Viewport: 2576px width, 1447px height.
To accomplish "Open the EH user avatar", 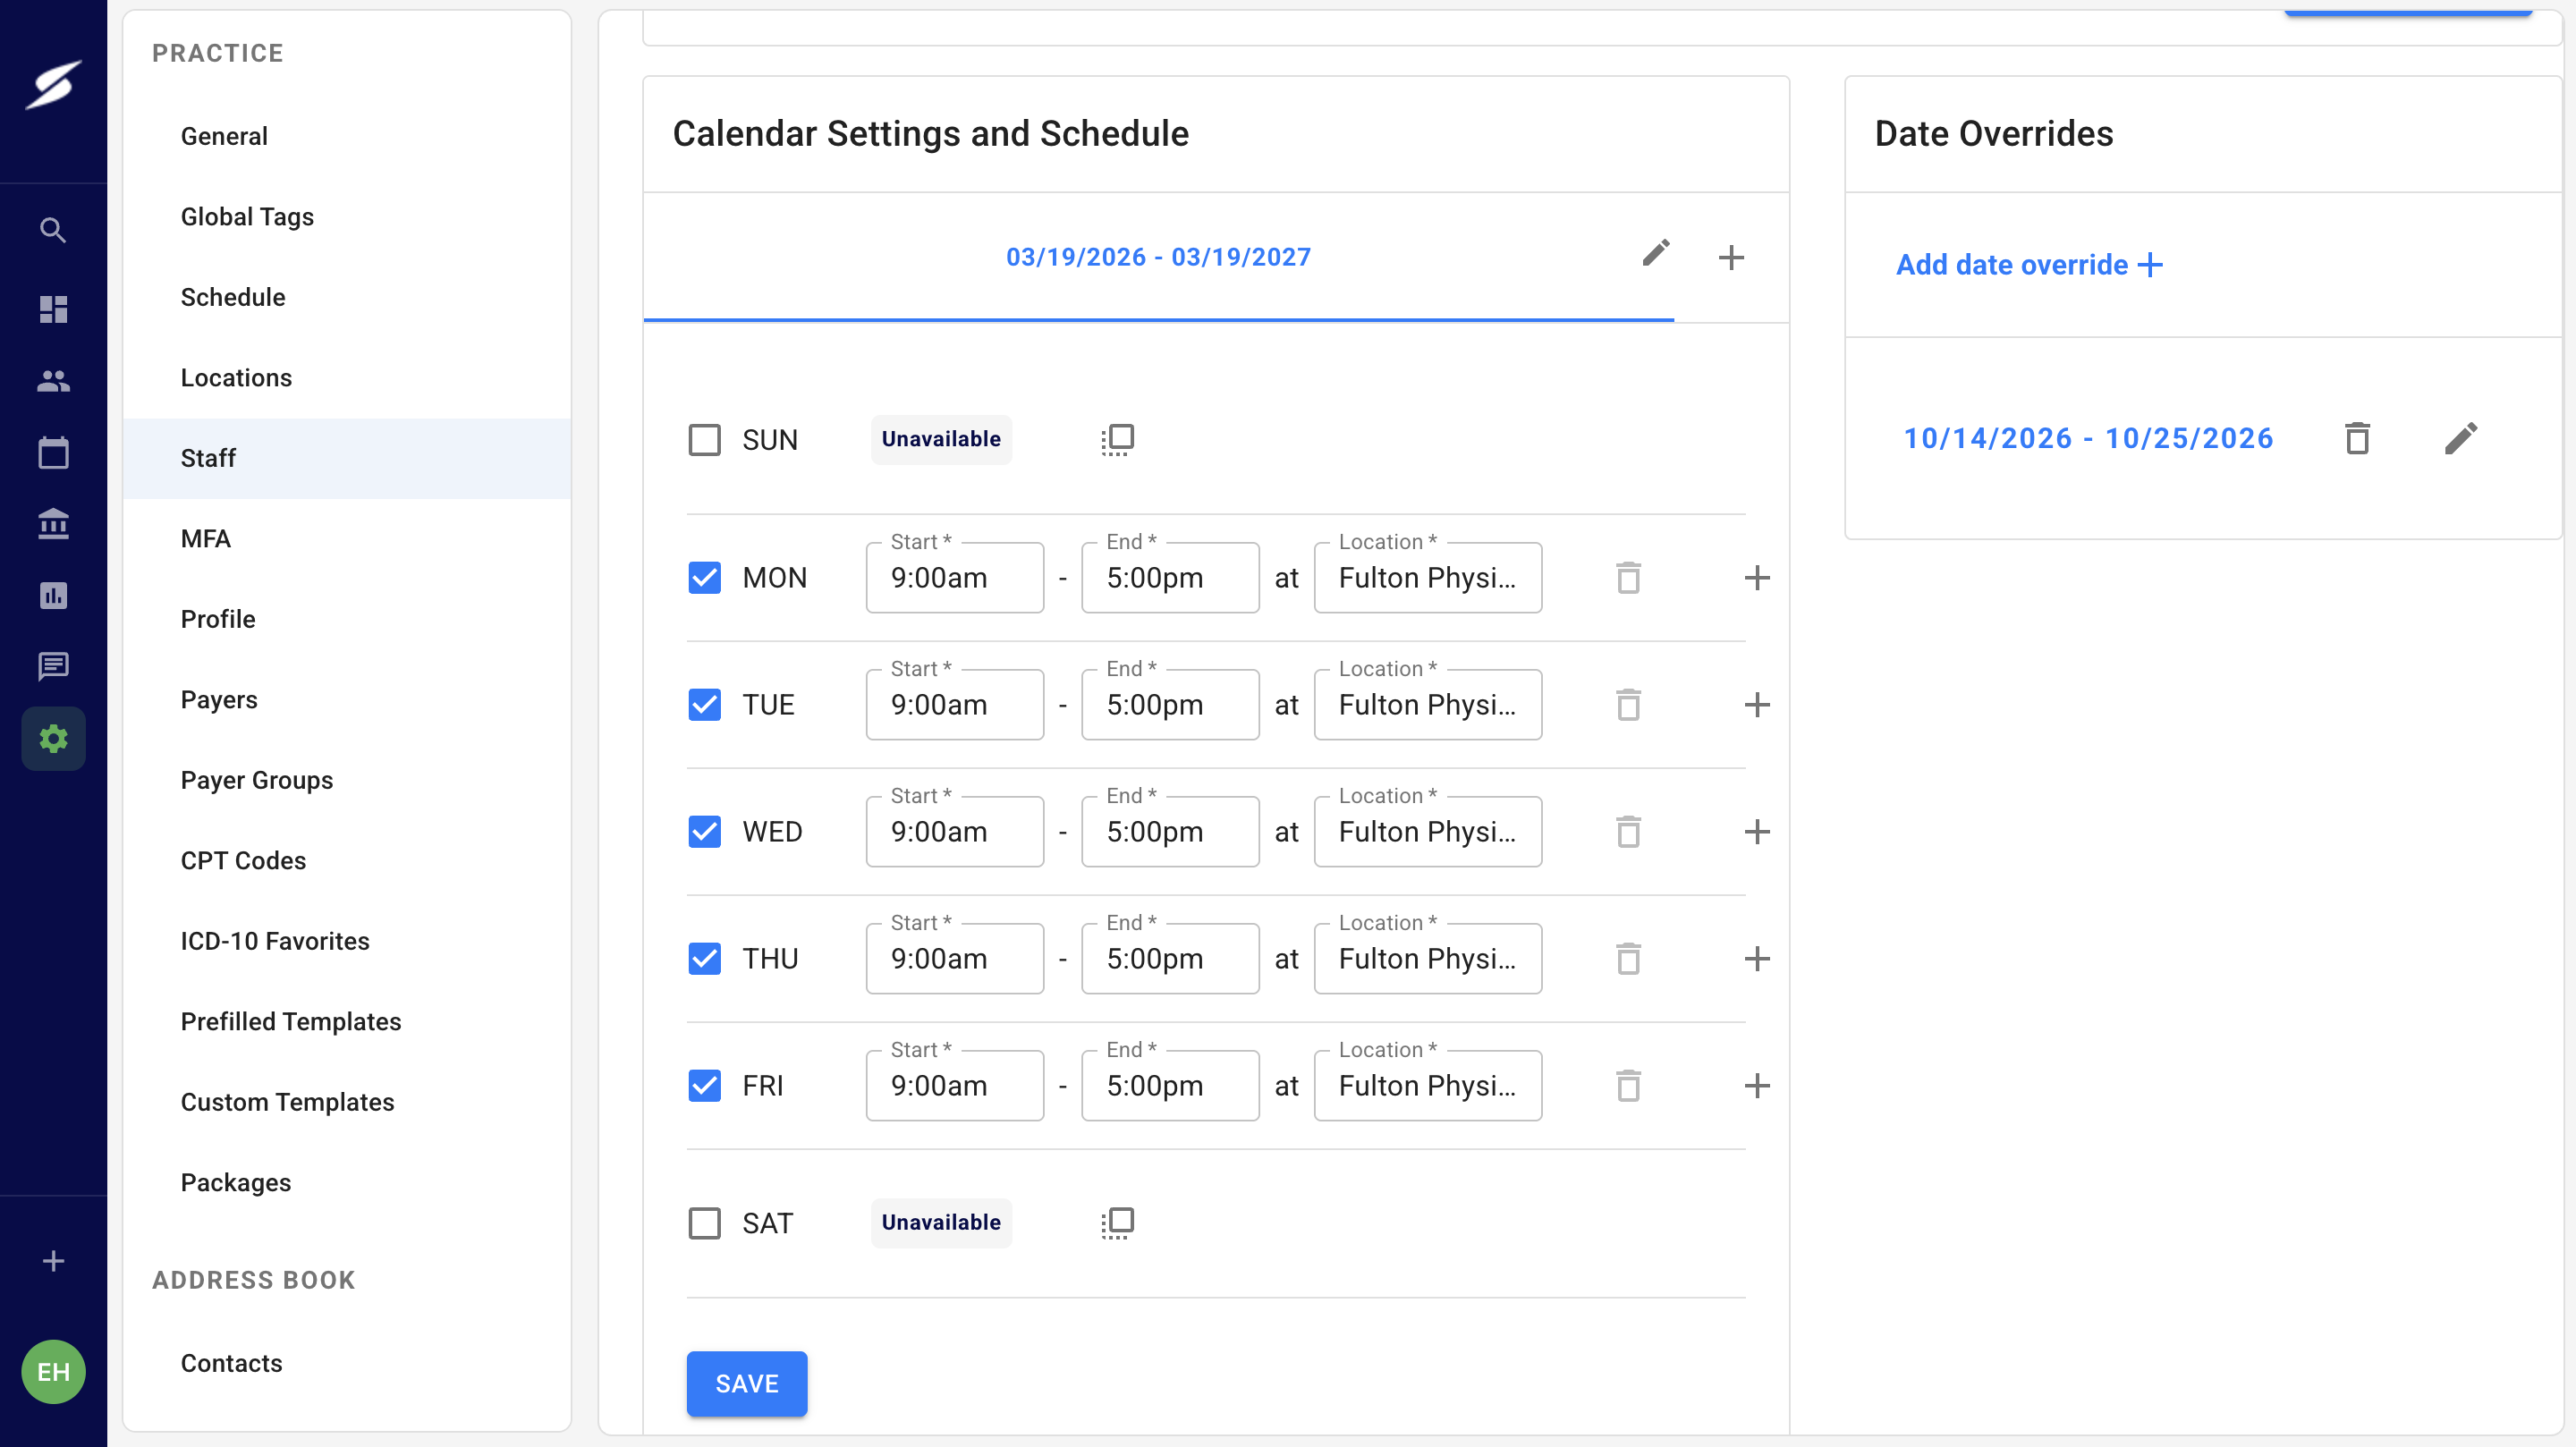I will 53,1371.
